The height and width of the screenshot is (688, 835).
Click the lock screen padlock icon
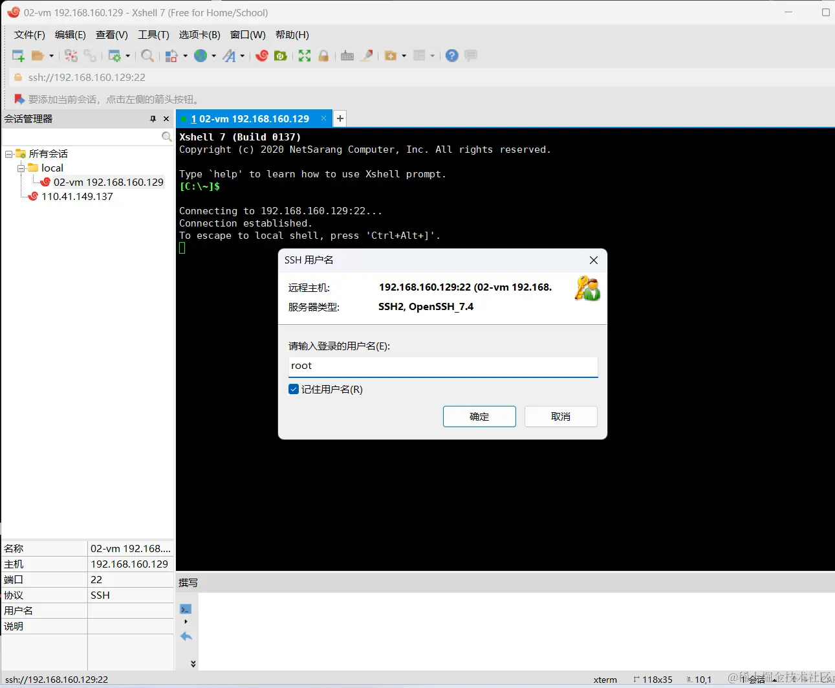point(323,56)
